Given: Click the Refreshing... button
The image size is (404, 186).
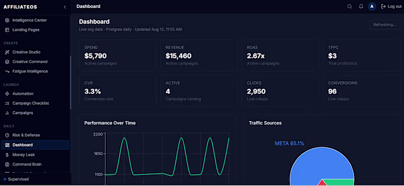Looking at the screenshot, I should [x=385, y=25].
